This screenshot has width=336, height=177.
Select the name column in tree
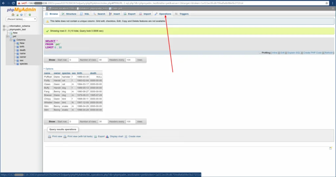[23, 53]
